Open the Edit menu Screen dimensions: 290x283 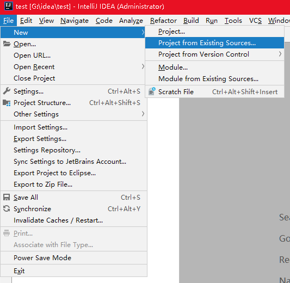click(x=26, y=21)
